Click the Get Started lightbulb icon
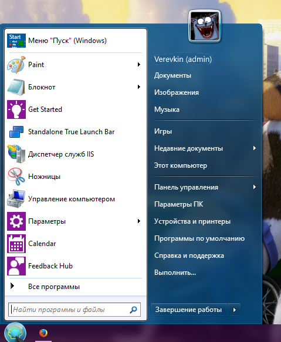This screenshot has width=281, height=342. coord(16,109)
